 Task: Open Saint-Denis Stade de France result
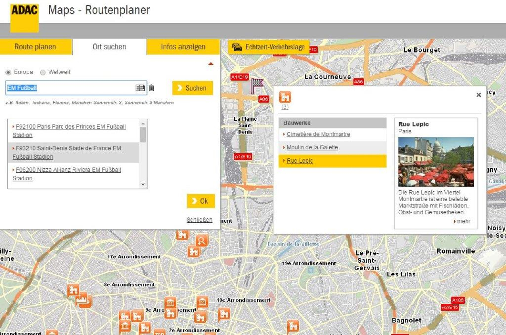click(x=67, y=153)
